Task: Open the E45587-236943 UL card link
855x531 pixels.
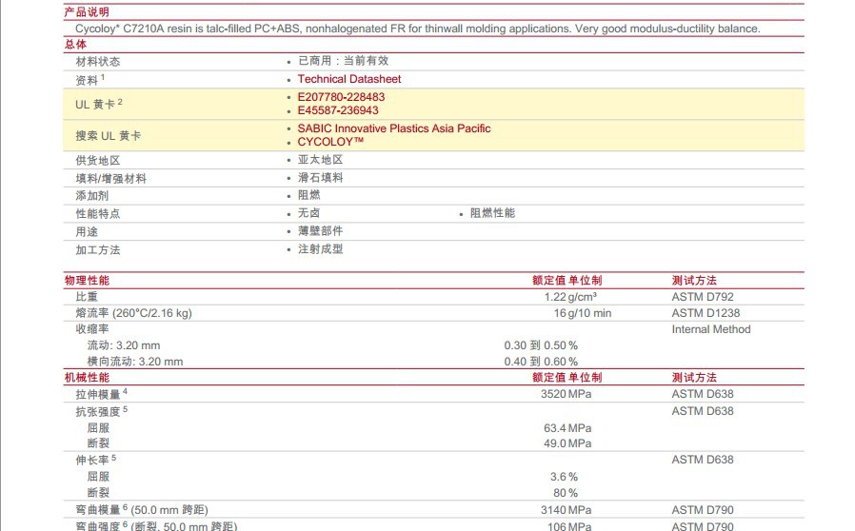Action: [338, 110]
